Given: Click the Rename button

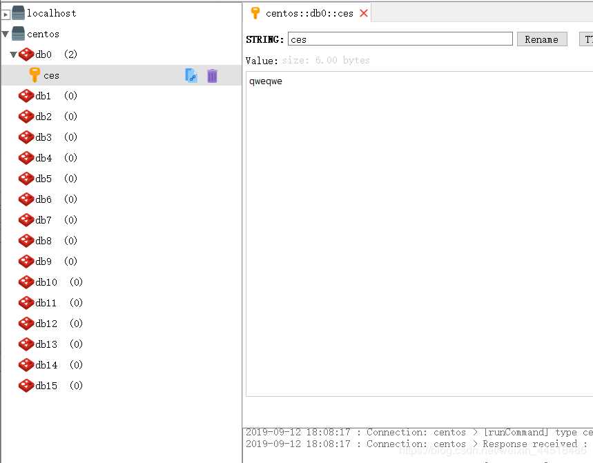Looking at the screenshot, I should 541,39.
